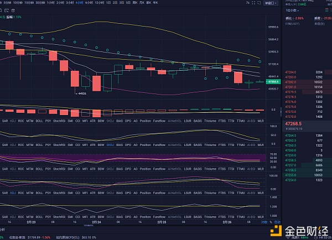This screenshot has width=332, height=240.
Task: Toggle the % percentage scale
Action: [x=271, y=222]
